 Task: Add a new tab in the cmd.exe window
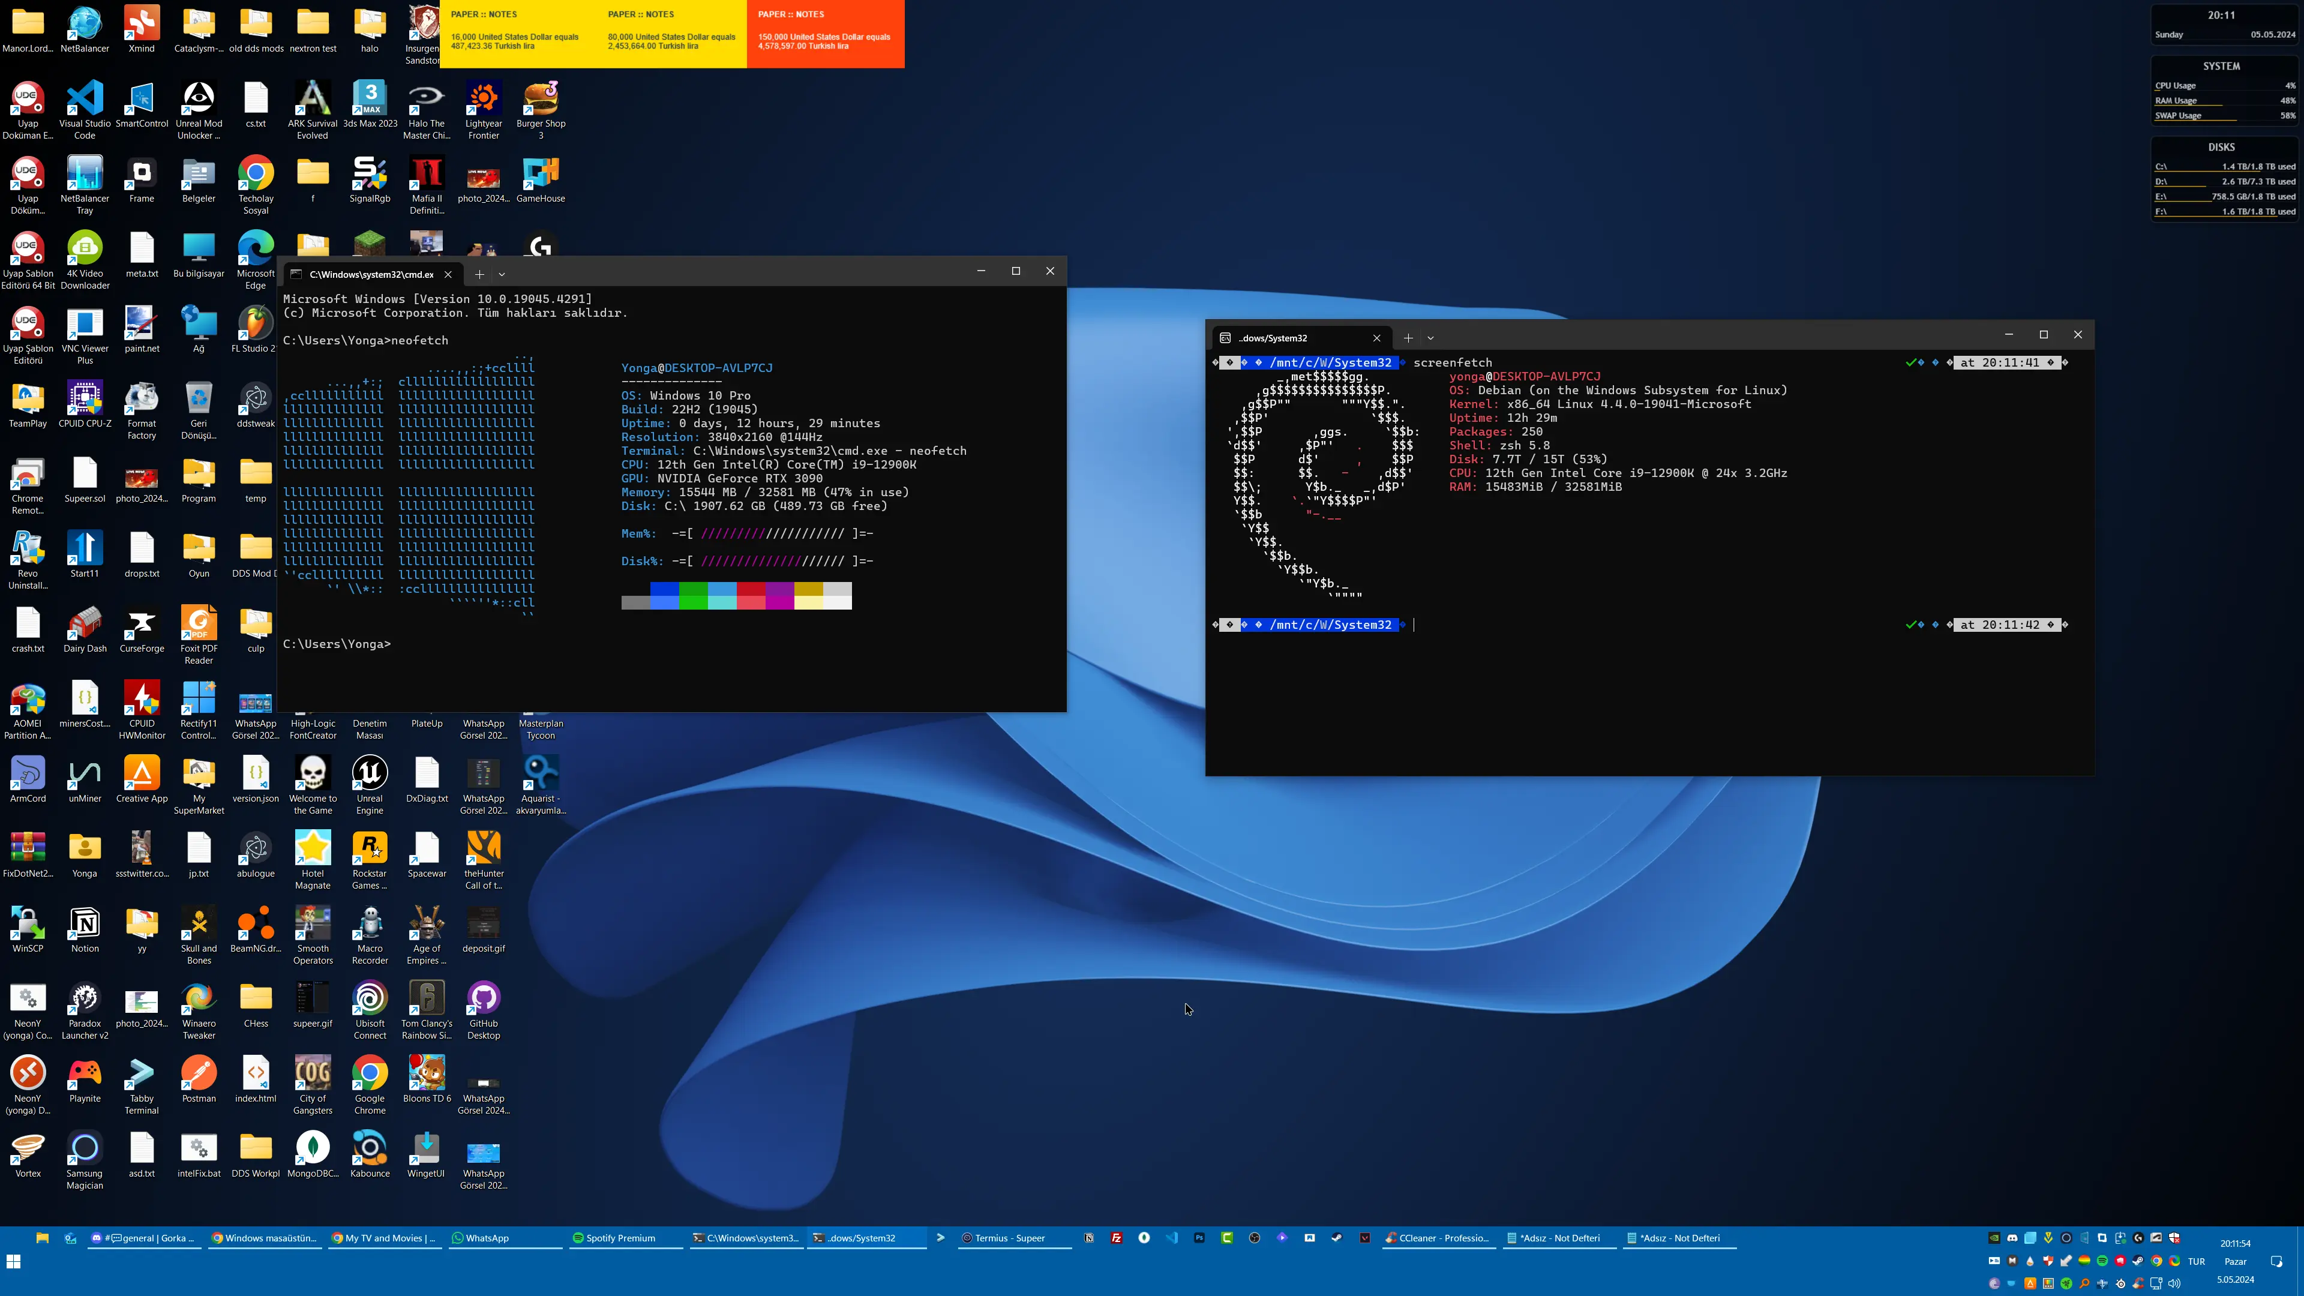(x=479, y=275)
